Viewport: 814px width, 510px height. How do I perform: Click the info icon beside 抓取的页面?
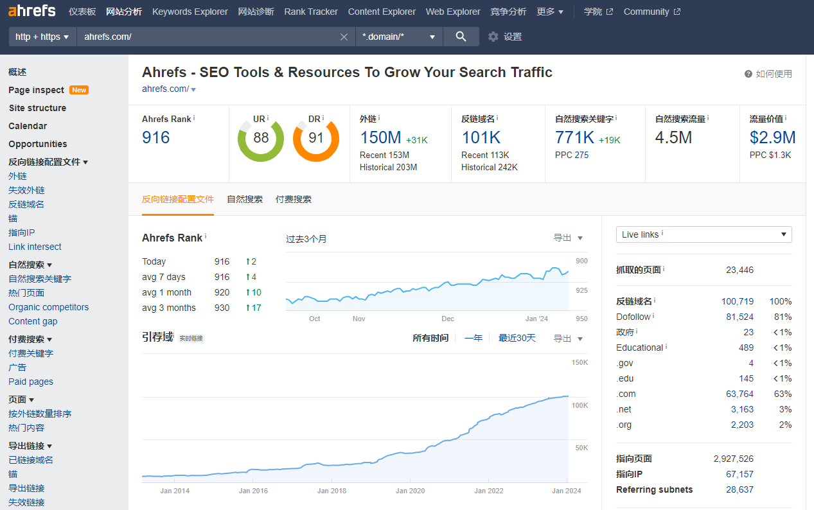tap(664, 269)
